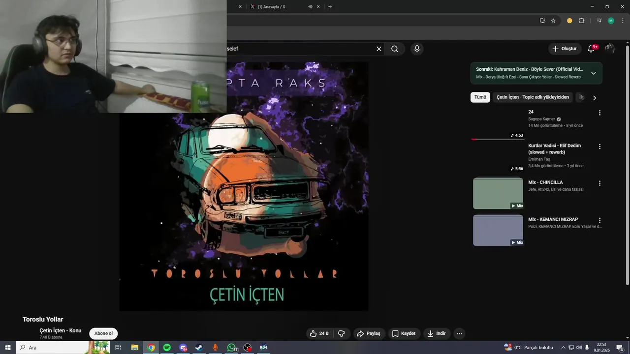
Task: Open the RM app on the taskbar
Action: [x=263, y=348]
